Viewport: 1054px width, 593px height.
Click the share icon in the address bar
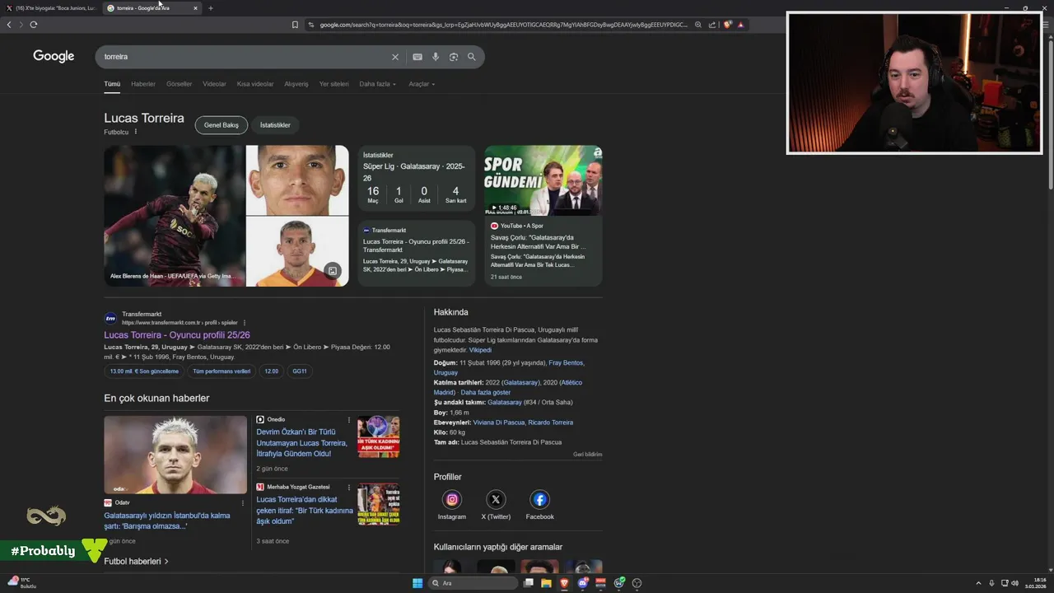tap(711, 25)
